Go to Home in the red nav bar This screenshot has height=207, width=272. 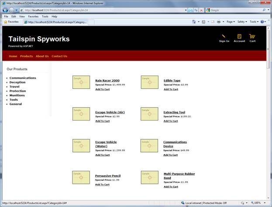point(13,56)
